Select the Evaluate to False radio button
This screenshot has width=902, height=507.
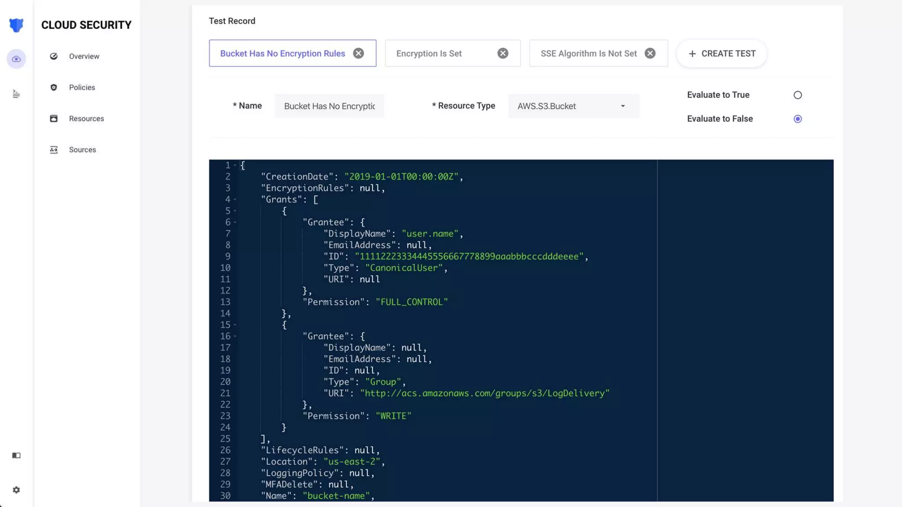pos(798,119)
